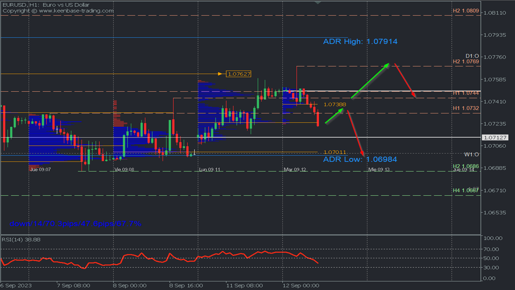Select the D1:O daily open label

[x=472, y=56]
